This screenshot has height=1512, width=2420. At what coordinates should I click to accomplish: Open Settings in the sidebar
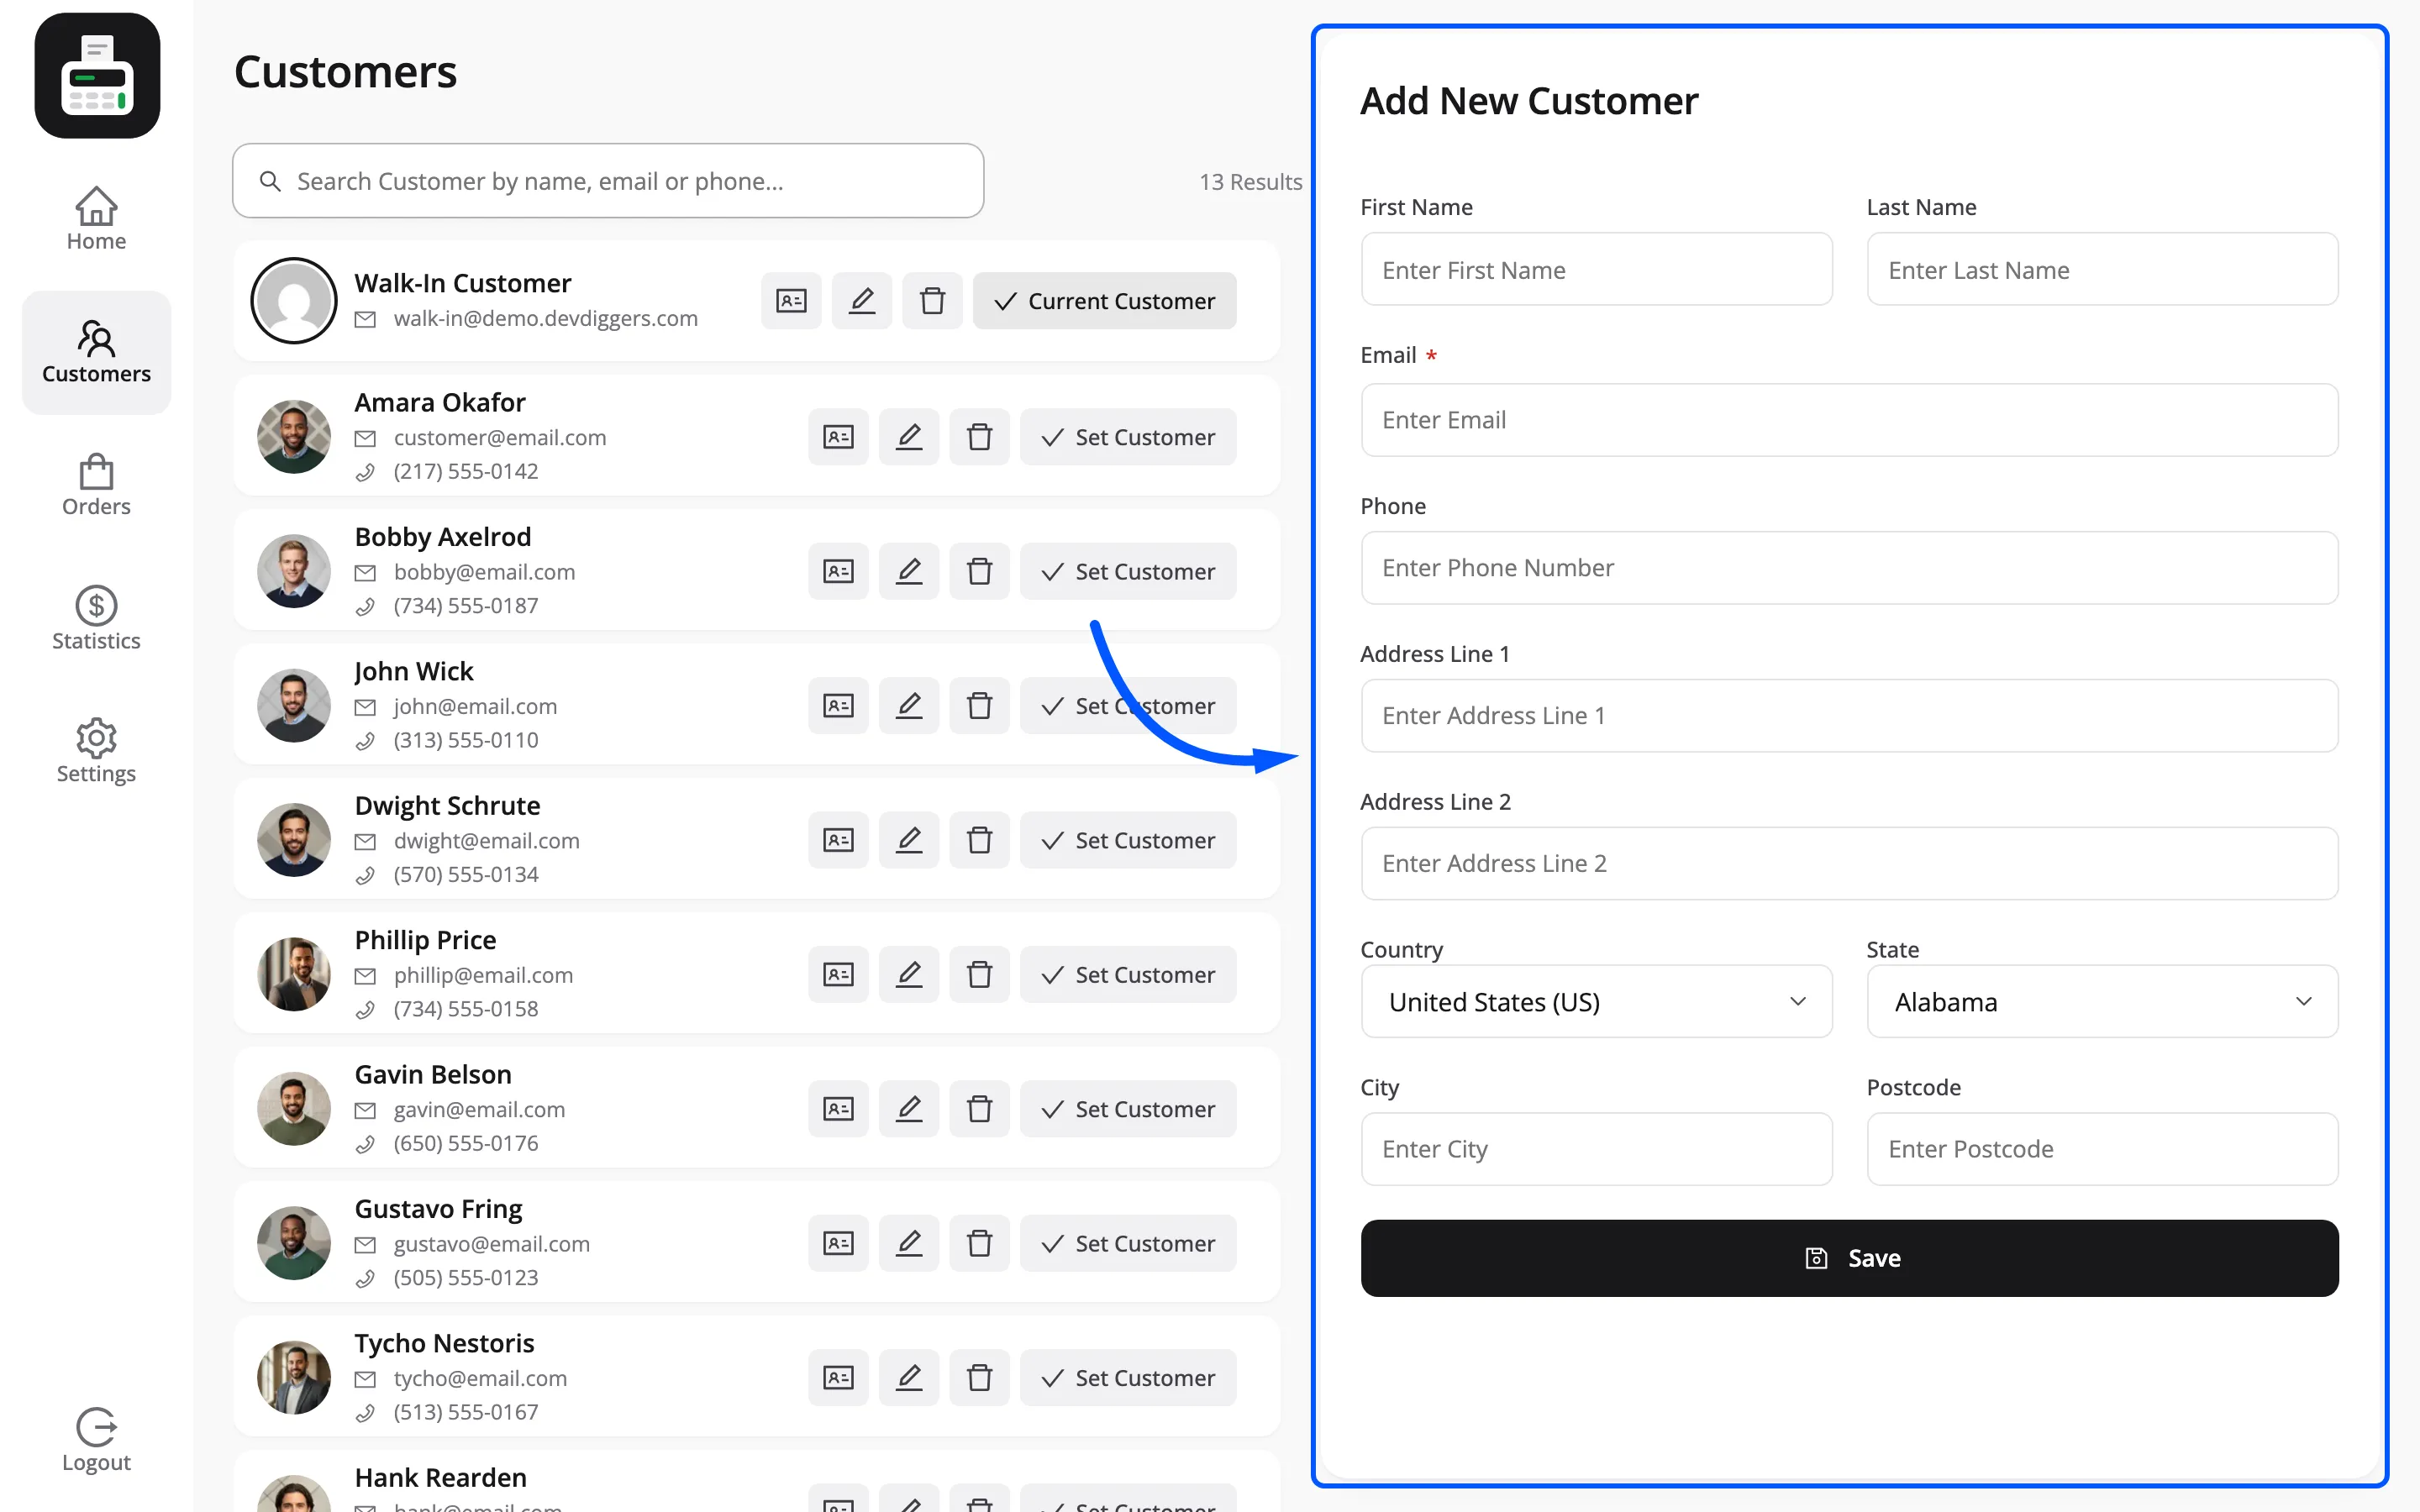click(96, 751)
